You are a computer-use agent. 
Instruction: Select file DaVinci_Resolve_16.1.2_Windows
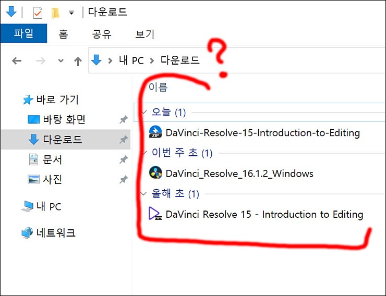coord(239,174)
